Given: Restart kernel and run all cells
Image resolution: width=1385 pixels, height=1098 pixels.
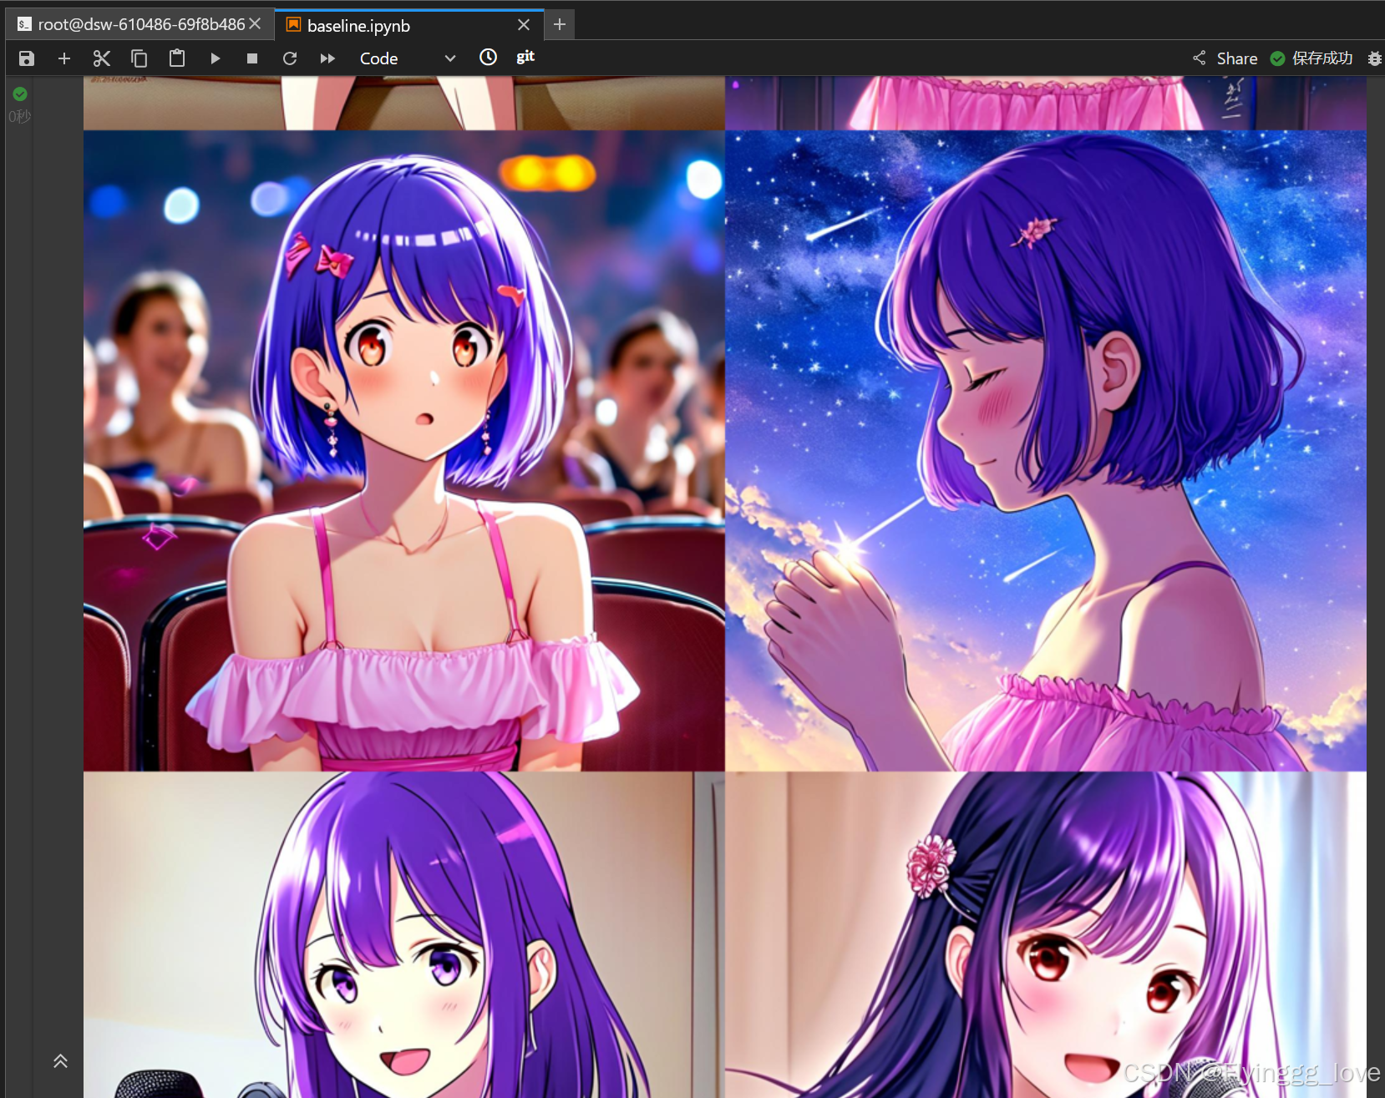Looking at the screenshot, I should point(327,58).
